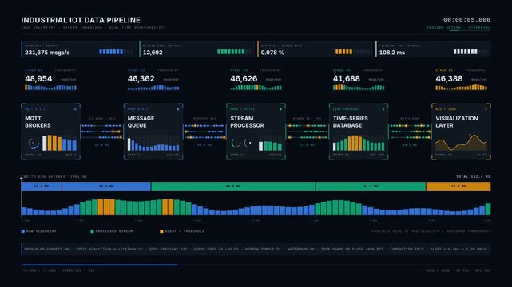Click white level meter beside 108.2 ms

click(470, 52)
